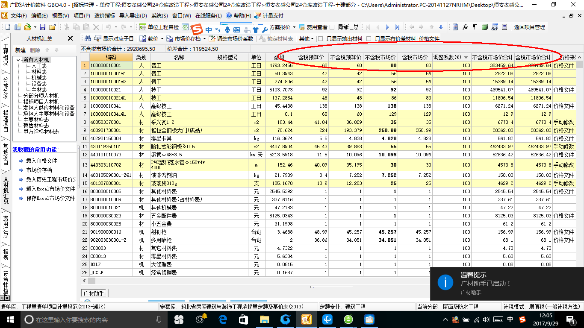
Task: Switch to the 分部分项 side tab
Action: click(6, 88)
